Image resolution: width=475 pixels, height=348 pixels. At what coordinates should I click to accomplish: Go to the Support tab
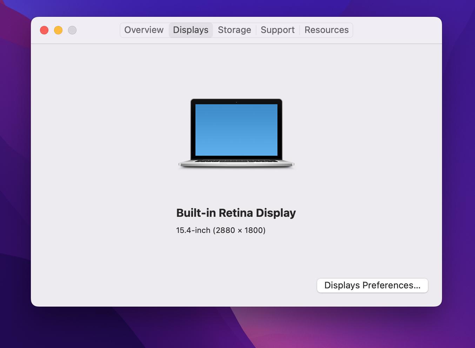coord(277,30)
